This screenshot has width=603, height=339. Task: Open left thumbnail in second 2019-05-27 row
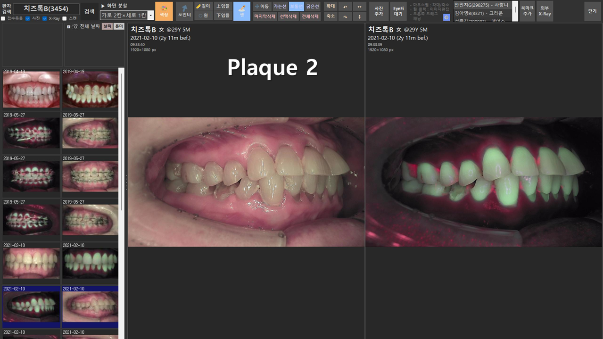pyautogui.click(x=32, y=176)
